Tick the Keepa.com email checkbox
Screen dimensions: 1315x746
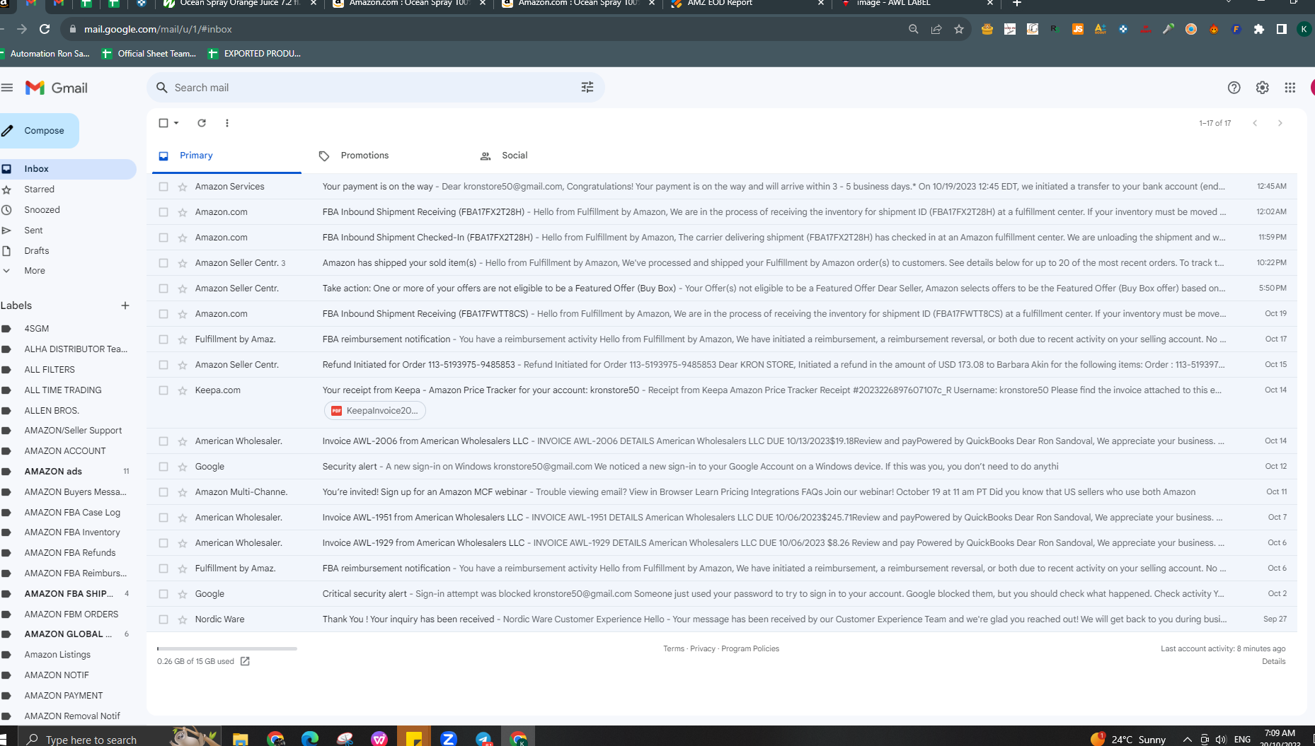click(x=163, y=390)
